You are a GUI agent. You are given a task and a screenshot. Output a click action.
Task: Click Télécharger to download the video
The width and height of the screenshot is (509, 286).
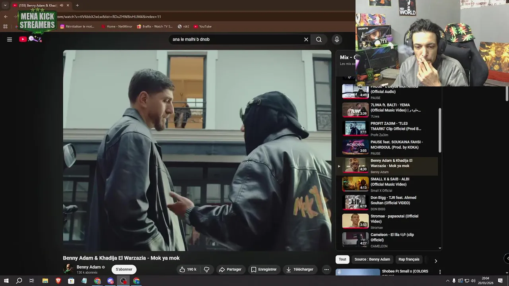300,269
